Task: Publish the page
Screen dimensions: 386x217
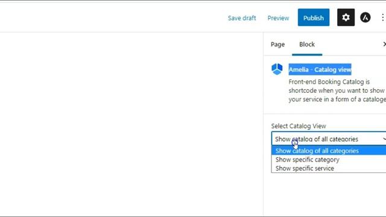Action: [x=314, y=17]
